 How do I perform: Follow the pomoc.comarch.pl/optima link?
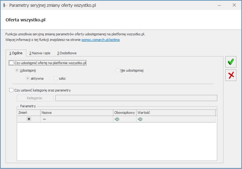tap(101, 40)
